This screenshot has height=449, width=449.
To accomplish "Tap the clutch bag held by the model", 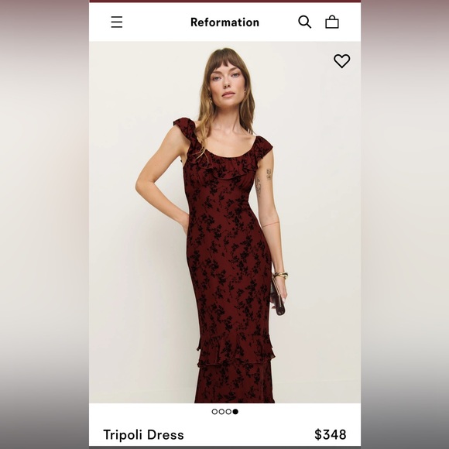I will pyautogui.click(x=278, y=297).
